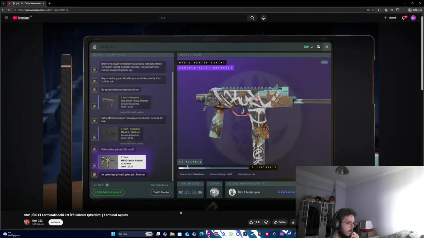Click the CS durum status icon
This screenshot has width=424, height=238.
[215, 192]
